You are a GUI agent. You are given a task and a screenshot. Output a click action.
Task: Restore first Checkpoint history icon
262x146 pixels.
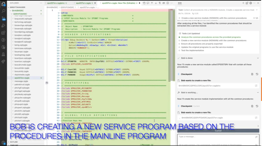257,74
